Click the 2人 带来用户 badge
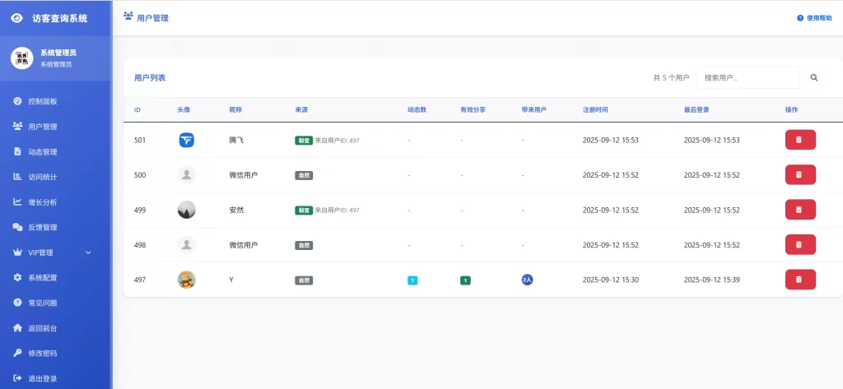This screenshot has width=843, height=389. [x=527, y=280]
